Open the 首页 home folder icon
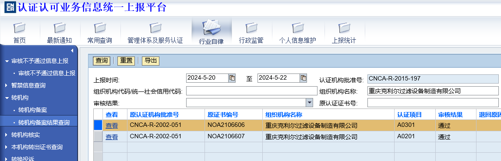This screenshot has height=161, width=501. (19, 28)
